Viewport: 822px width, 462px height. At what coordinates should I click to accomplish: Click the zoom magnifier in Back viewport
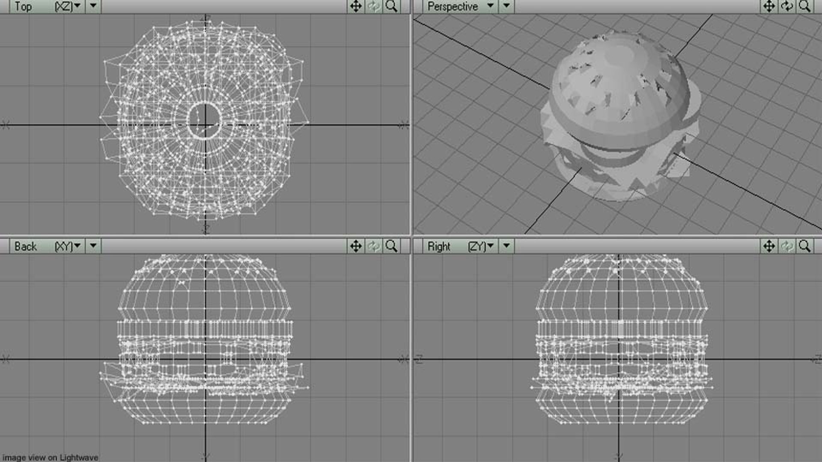391,246
